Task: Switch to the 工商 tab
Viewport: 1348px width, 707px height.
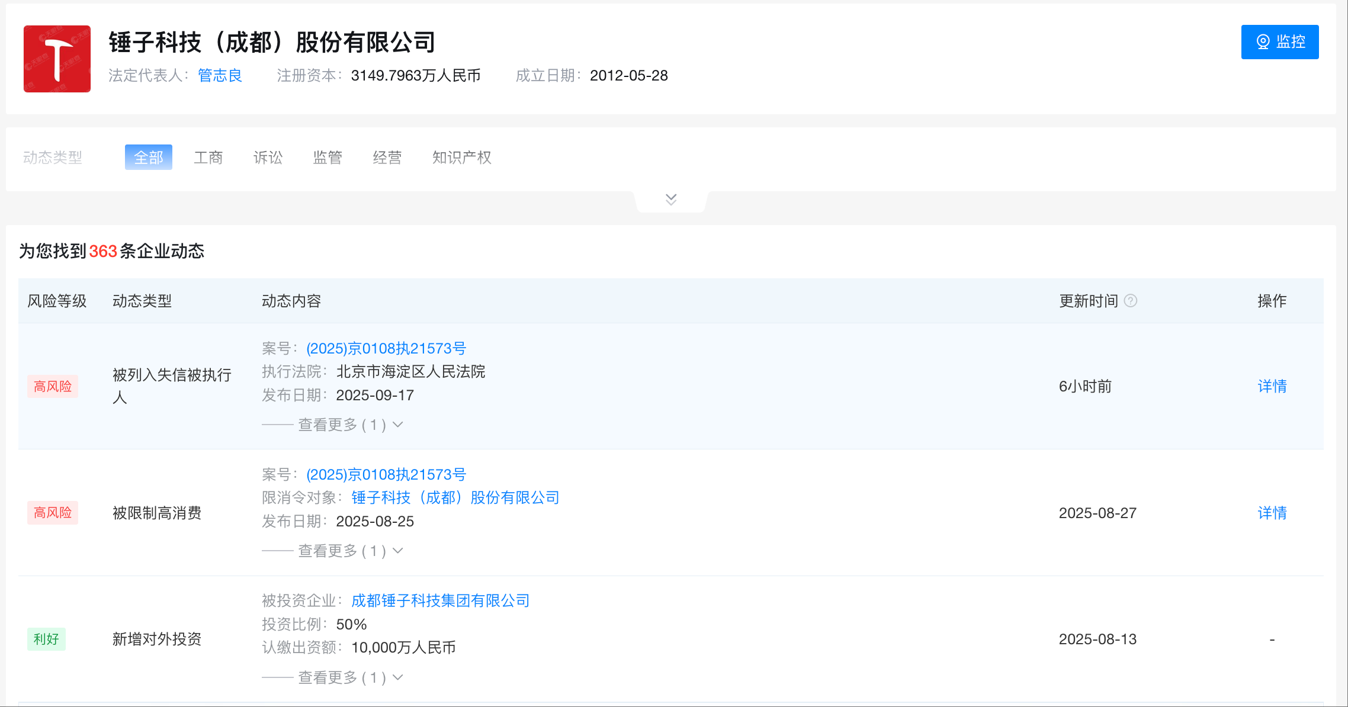Action: coord(208,157)
